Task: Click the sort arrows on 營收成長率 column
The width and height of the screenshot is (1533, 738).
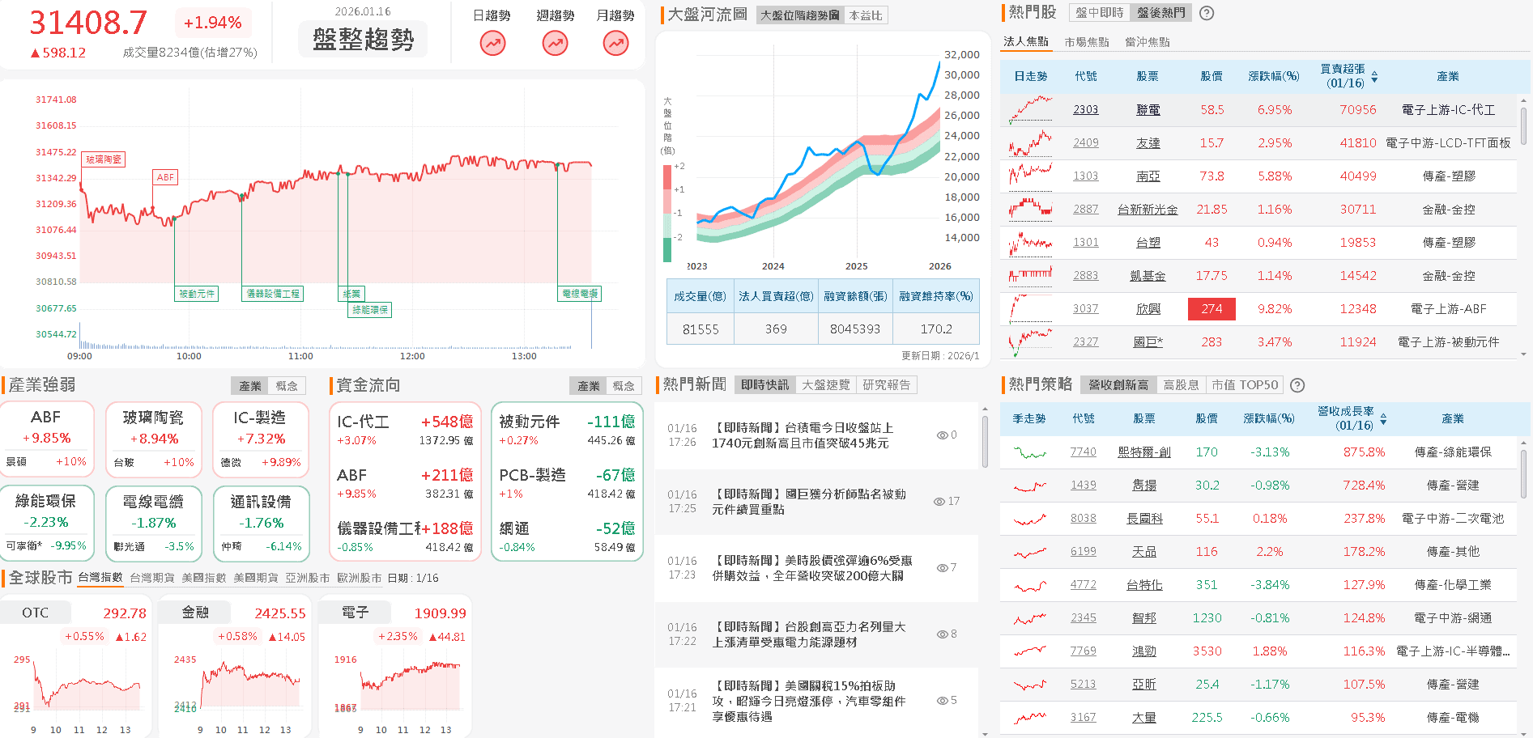Action: click(1383, 418)
